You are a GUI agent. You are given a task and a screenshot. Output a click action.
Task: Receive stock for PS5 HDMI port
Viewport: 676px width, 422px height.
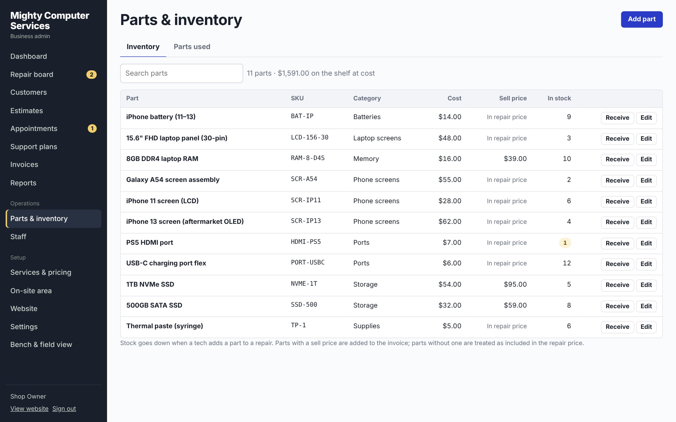pyautogui.click(x=617, y=244)
